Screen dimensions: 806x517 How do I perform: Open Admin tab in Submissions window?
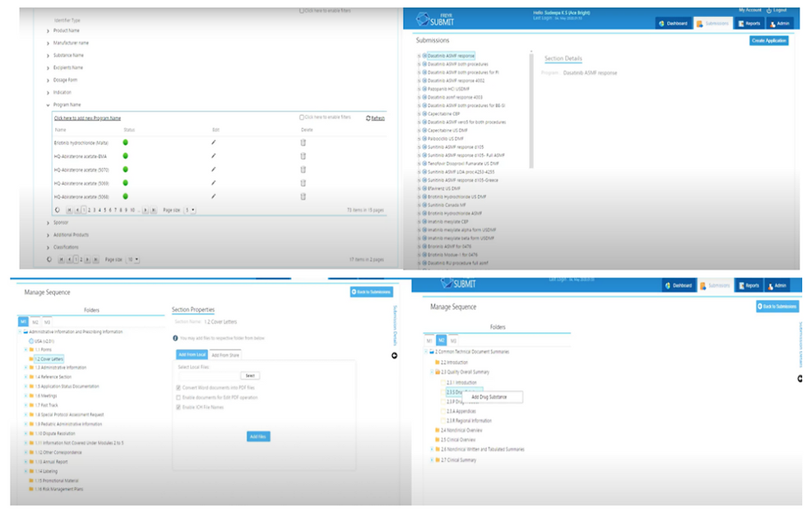[780, 23]
